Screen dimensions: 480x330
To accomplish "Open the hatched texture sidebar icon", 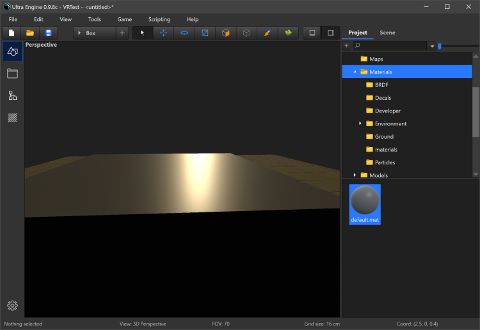I will click(x=12, y=118).
